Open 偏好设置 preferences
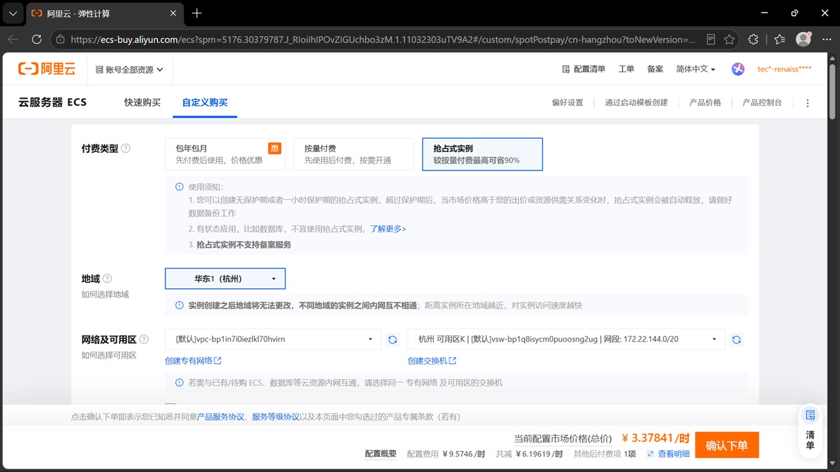840x472 pixels. (567, 102)
